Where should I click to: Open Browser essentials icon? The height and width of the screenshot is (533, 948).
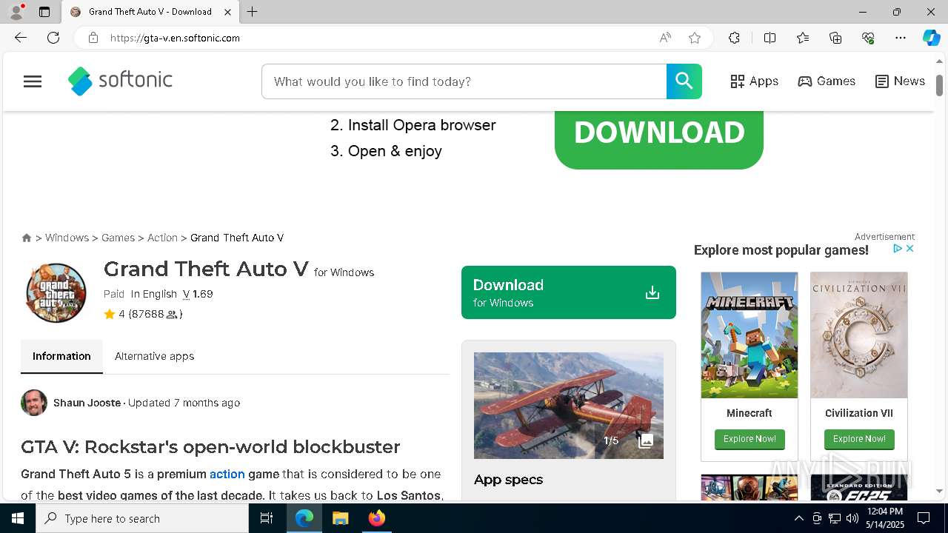(x=868, y=38)
